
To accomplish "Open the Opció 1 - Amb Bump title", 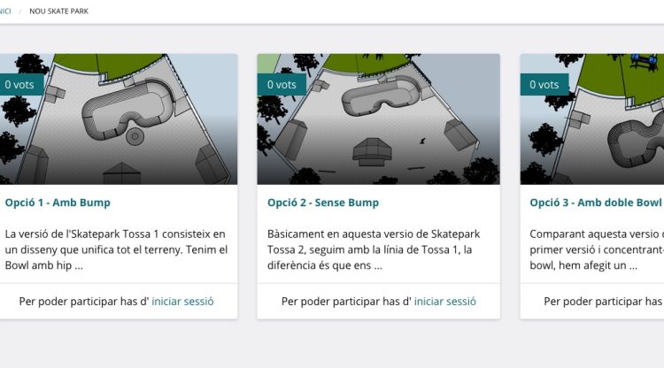I will click(x=58, y=203).
